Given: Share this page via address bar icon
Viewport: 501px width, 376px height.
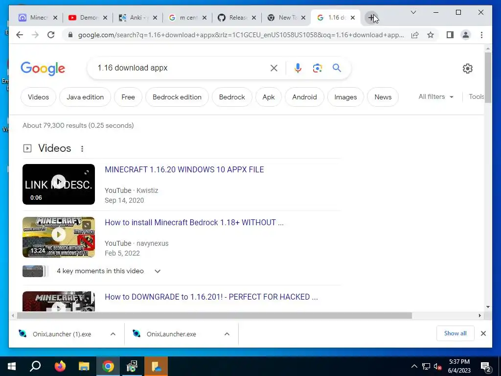Looking at the screenshot, I should 415,35.
